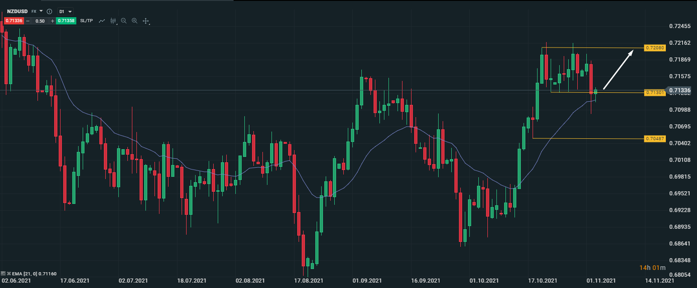
Task: Click the green buy price 0.71358
Action: point(66,21)
